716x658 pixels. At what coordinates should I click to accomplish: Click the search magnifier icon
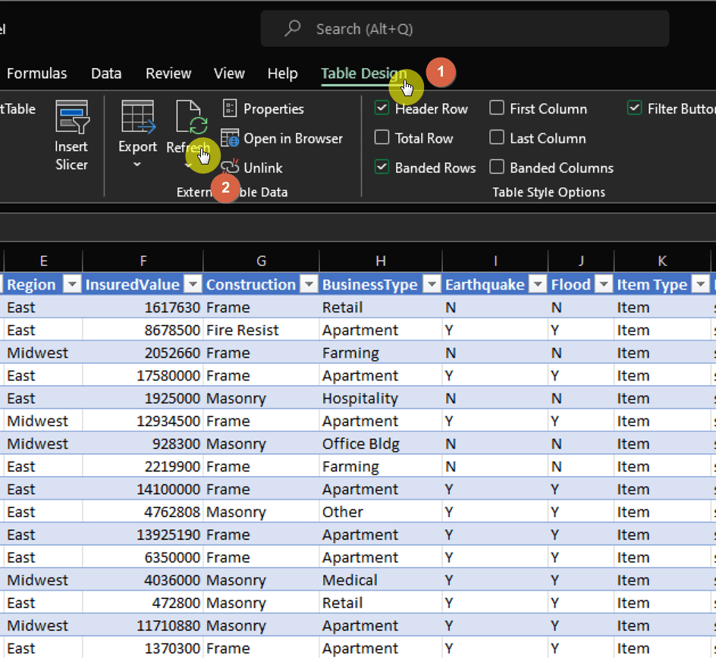292,28
